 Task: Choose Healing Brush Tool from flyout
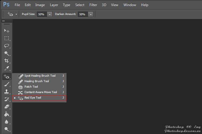coord(36,81)
